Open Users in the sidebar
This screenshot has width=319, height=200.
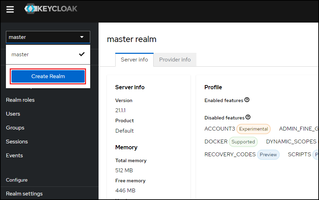[x=13, y=114]
